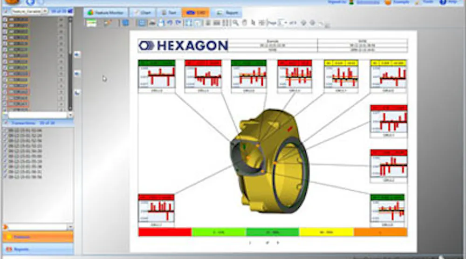The height and width of the screenshot is (259, 466).
Task: Click the orange Features panel button
Action: click(38, 237)
